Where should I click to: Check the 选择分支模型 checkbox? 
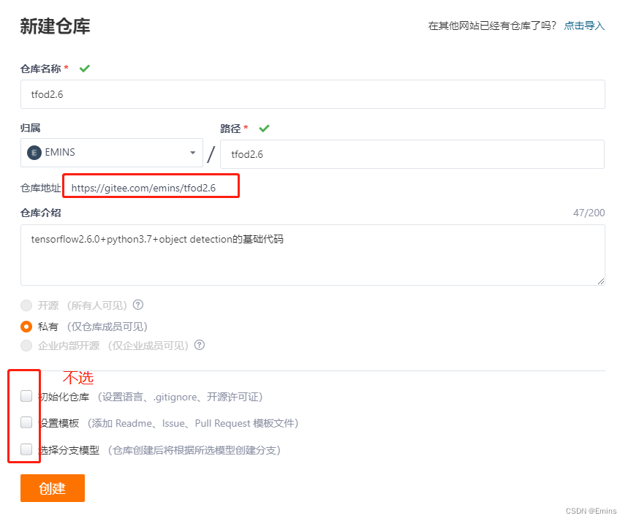(x=26, y=449)
